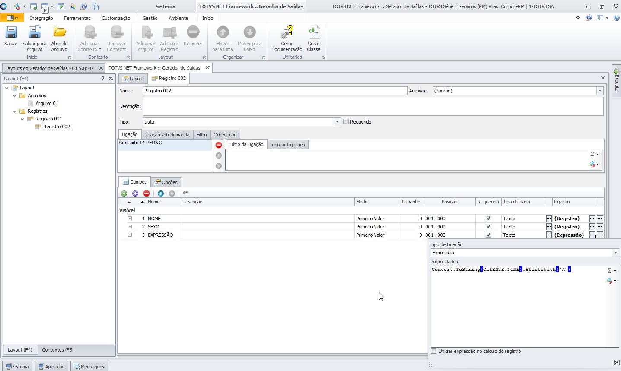Switch to Contextos (F5) tab
Image resolution: width=621 pixels, height=371 pixels.
tap(58, 350)
